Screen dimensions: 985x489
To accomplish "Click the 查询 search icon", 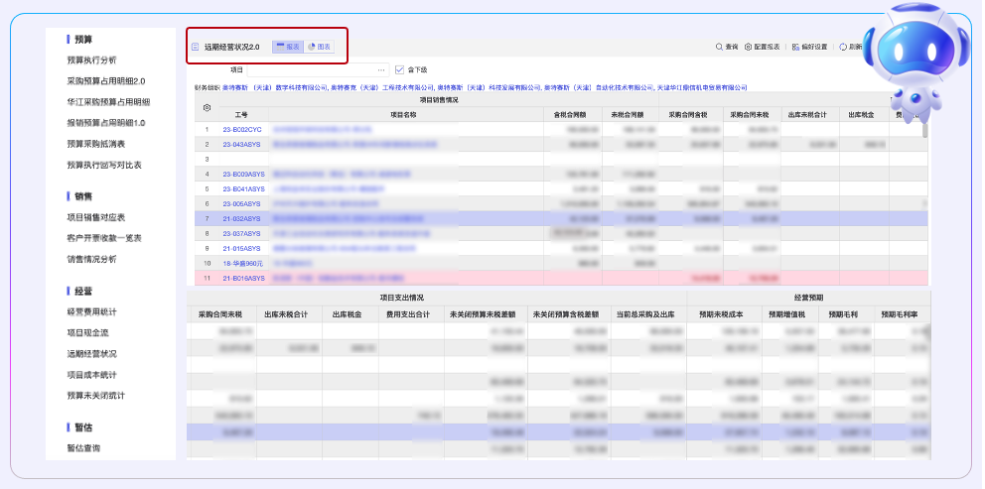I will click(720, 47).
